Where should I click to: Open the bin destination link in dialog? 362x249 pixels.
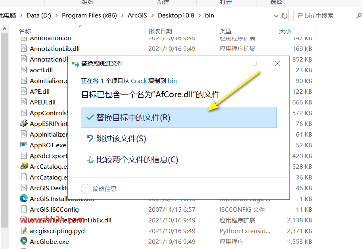pos(172,81)
